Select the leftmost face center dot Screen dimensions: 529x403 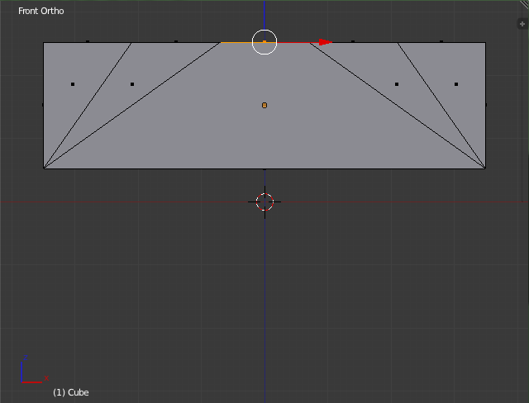(x=73, y=84)
